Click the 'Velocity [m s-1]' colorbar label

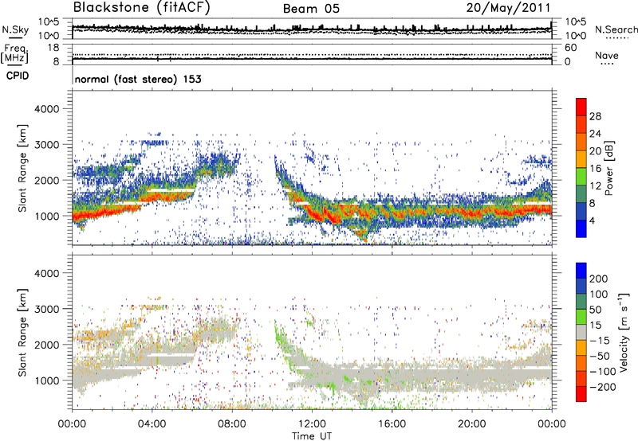tap(624, 332)
